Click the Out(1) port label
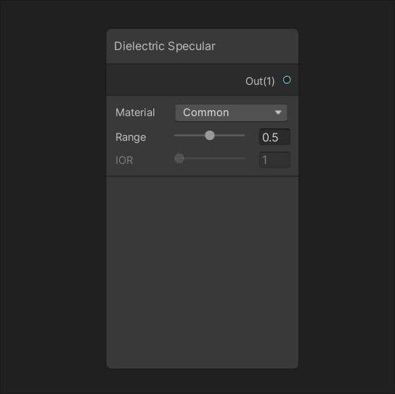395x394 pixels. (x=260, y=81)
